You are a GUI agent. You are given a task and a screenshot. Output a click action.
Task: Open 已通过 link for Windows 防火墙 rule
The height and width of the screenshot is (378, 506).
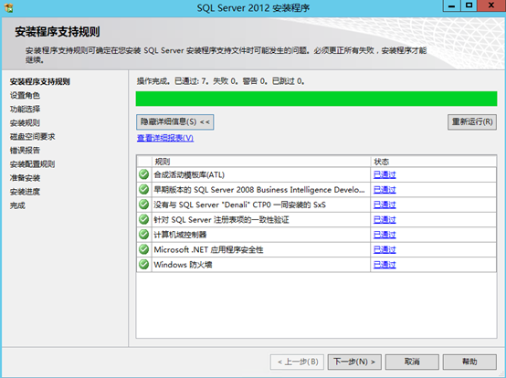[x=385, y=265]
